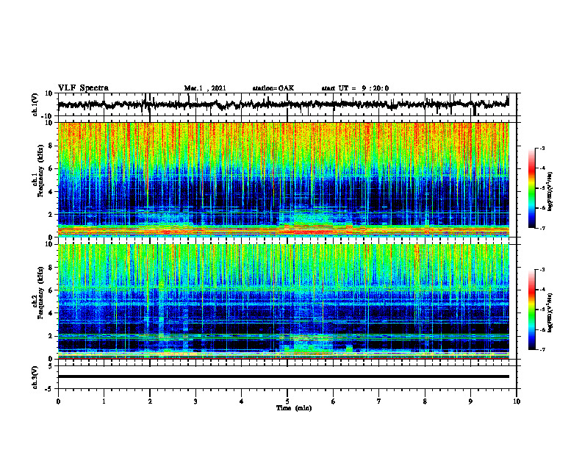The width and height of the screenshot is (582, 450).
Task: Click the "3" tick on the time axis
Action: click(195, 401)
